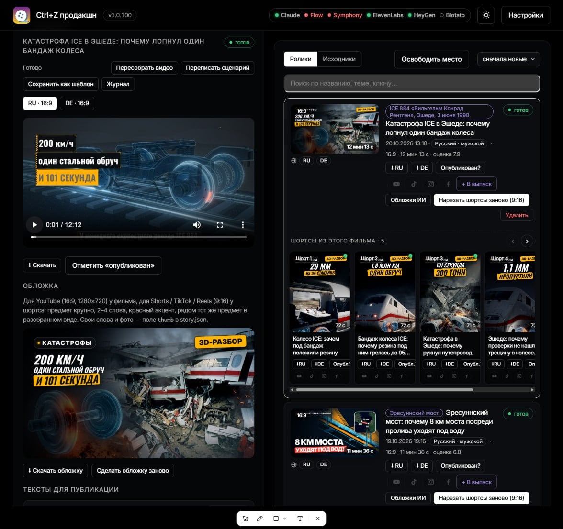This screenshot has width=563, height=529.
Task: Click the Ctrl+Z продакшн app logo icon
Action: 22,15
